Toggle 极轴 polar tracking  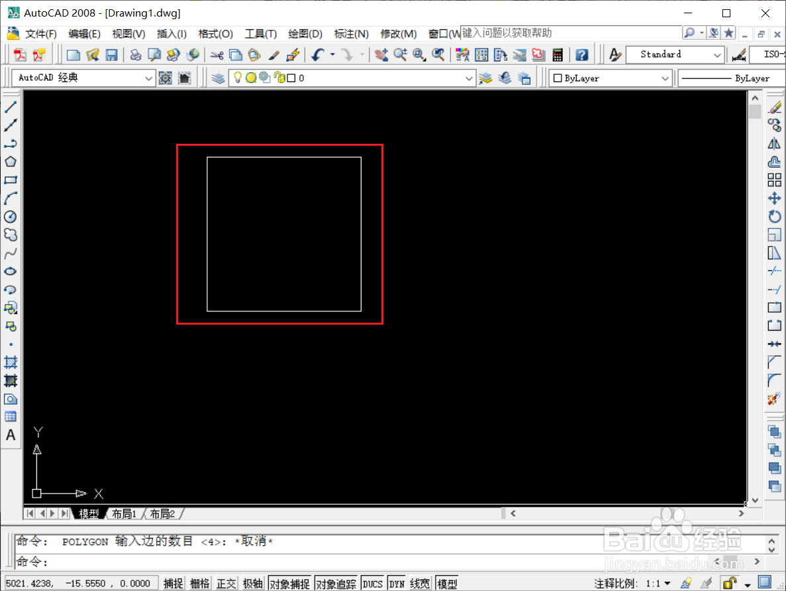coord(253,584)
